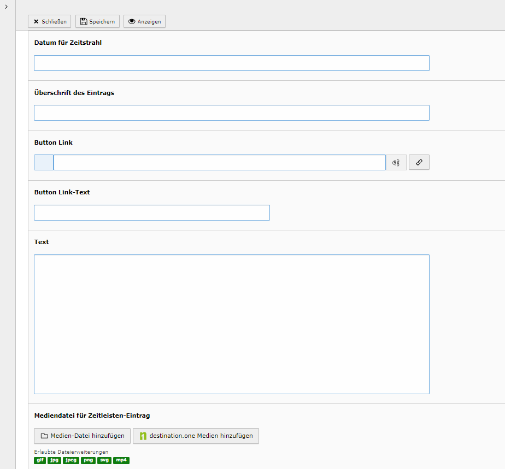This screenshot has width=505, height=469.
Task: Click the jpg file extension badge
Action: 55,460
